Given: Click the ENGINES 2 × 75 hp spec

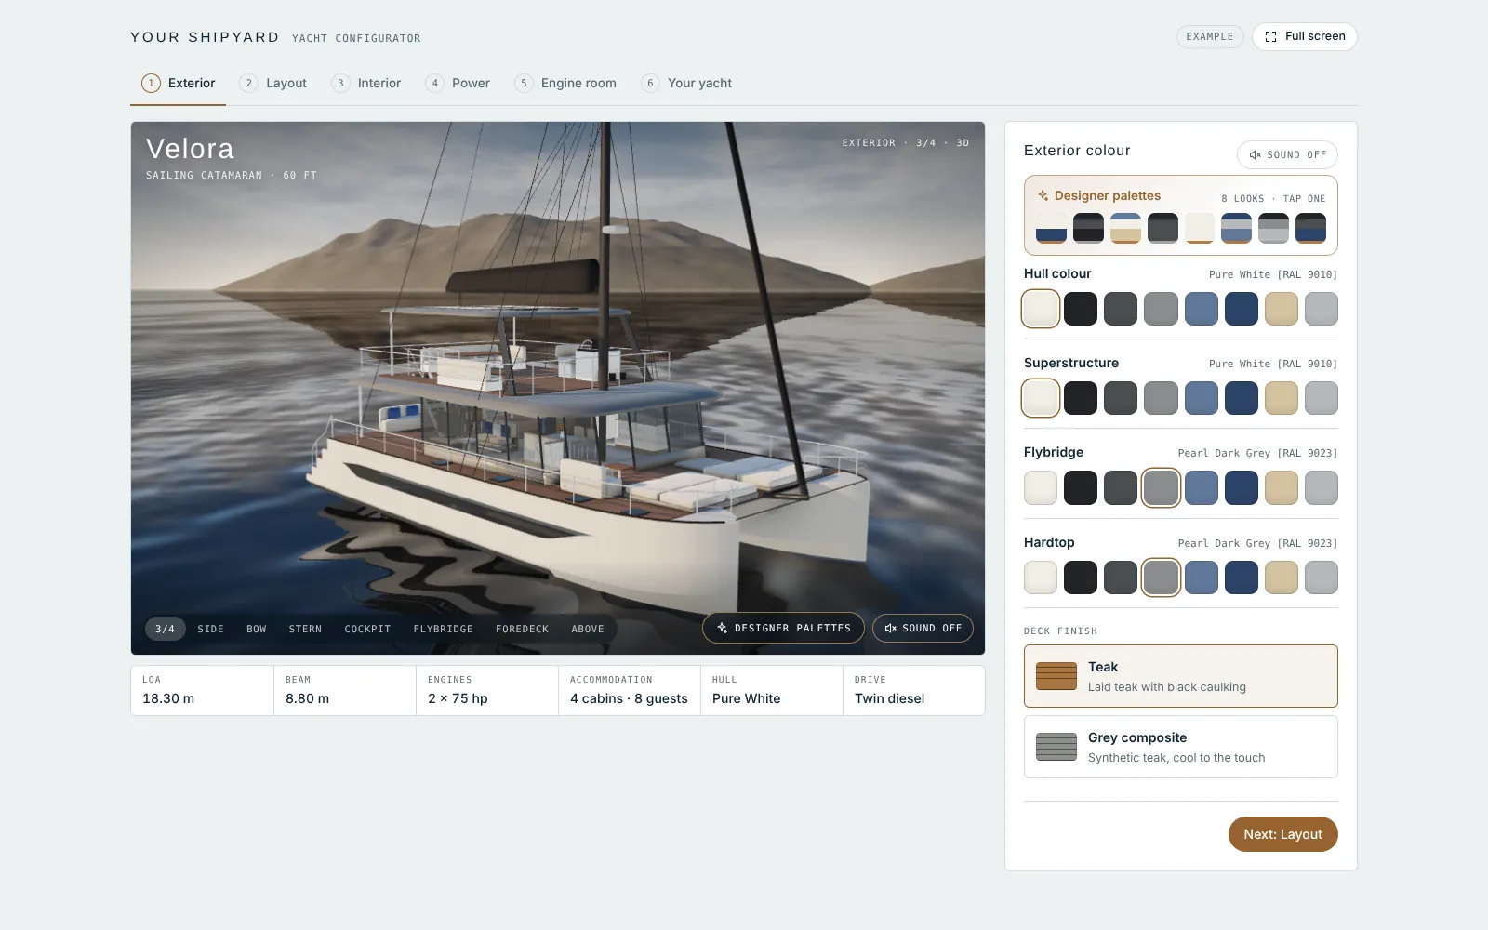Looking at the screenshot, I should click(487, 690).
